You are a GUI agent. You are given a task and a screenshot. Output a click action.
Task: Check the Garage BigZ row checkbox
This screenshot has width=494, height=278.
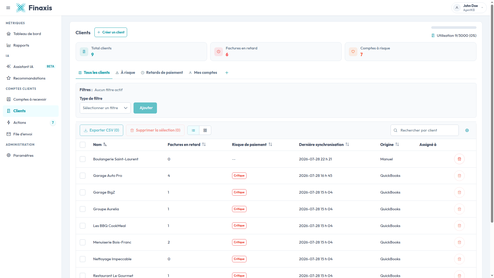[x=83, y=192]
